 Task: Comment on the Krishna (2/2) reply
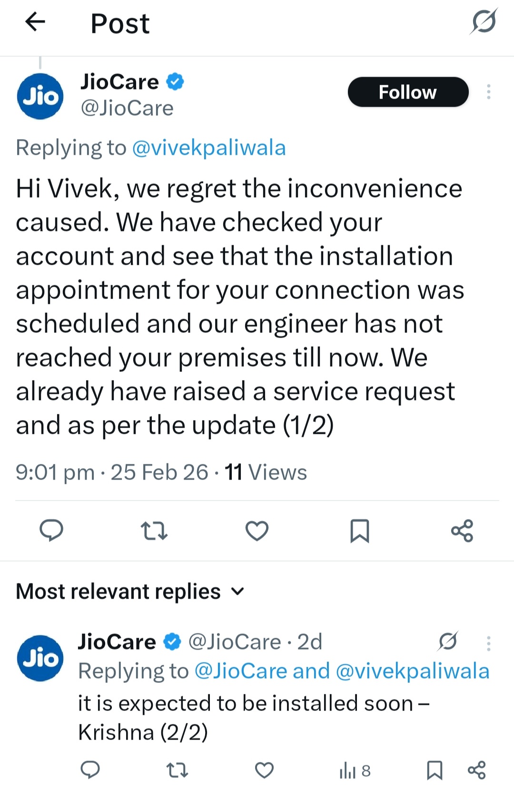[x=90, y=770]
